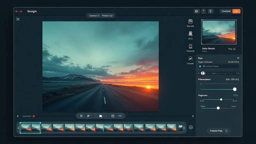Click the teal circle icon in panel header
Screen dimensions: 256x144
(238, 58)
